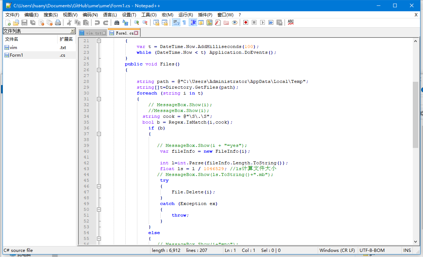Save the current file via toolbar

pos(24,23)
